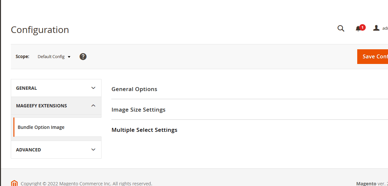The image size is (388, 186).
Task: Click the red notification count badge
Action: pos(362,27)
